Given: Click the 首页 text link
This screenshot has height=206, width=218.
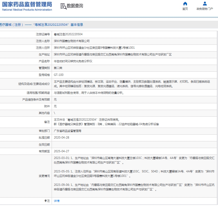Looking at the screenshot, I should coord(185,9).
